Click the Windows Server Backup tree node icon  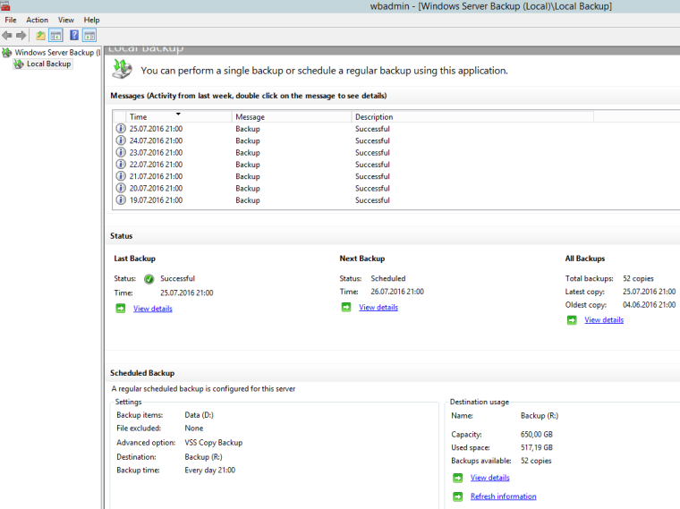(x=7, y=53)
